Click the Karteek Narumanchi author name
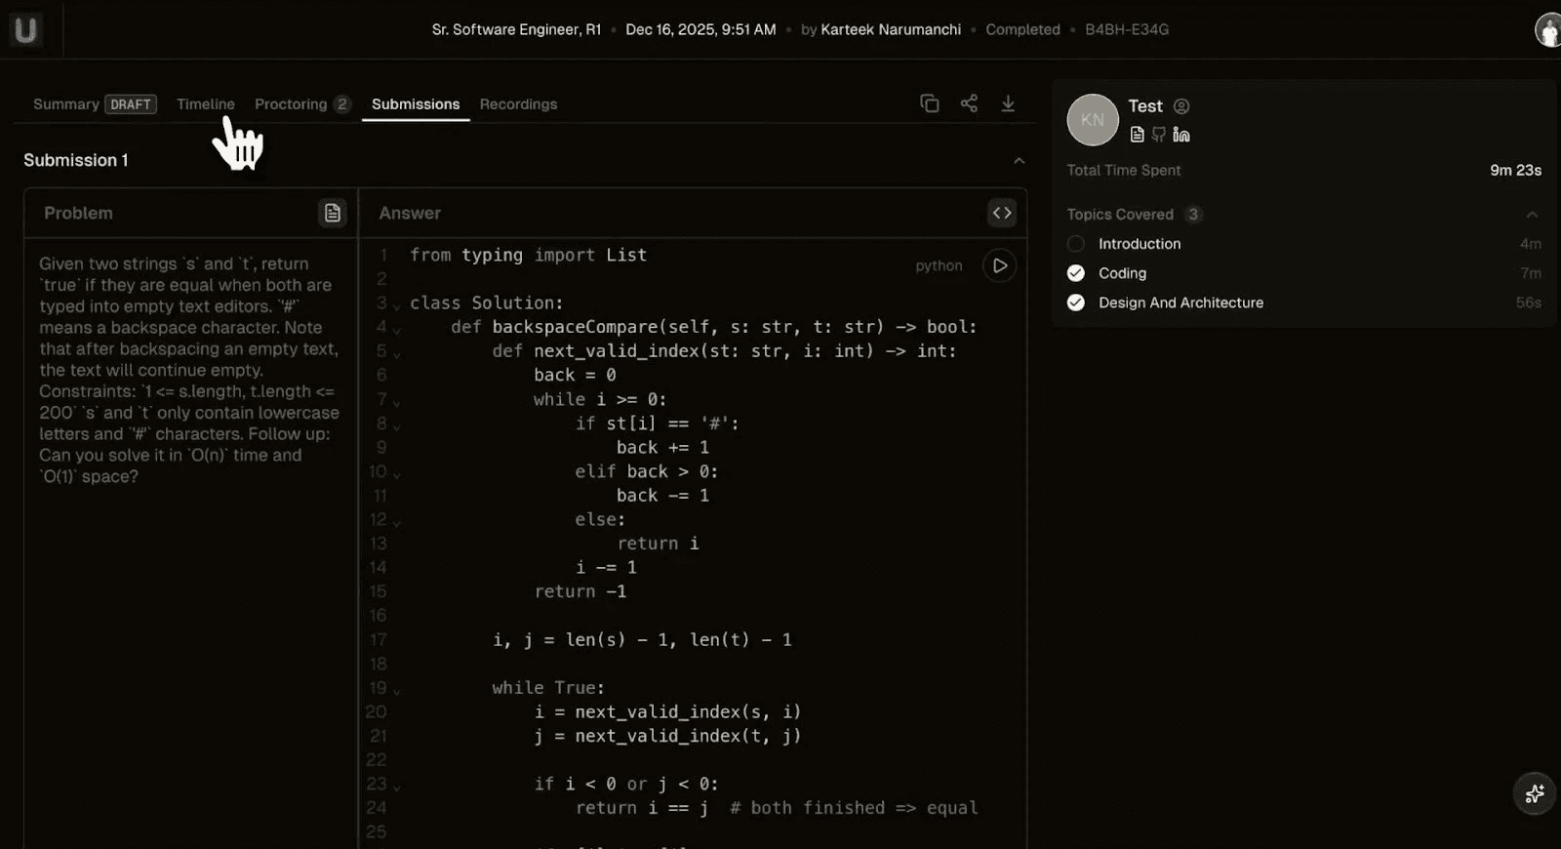The image size is (1561, 849). [891, 30]
